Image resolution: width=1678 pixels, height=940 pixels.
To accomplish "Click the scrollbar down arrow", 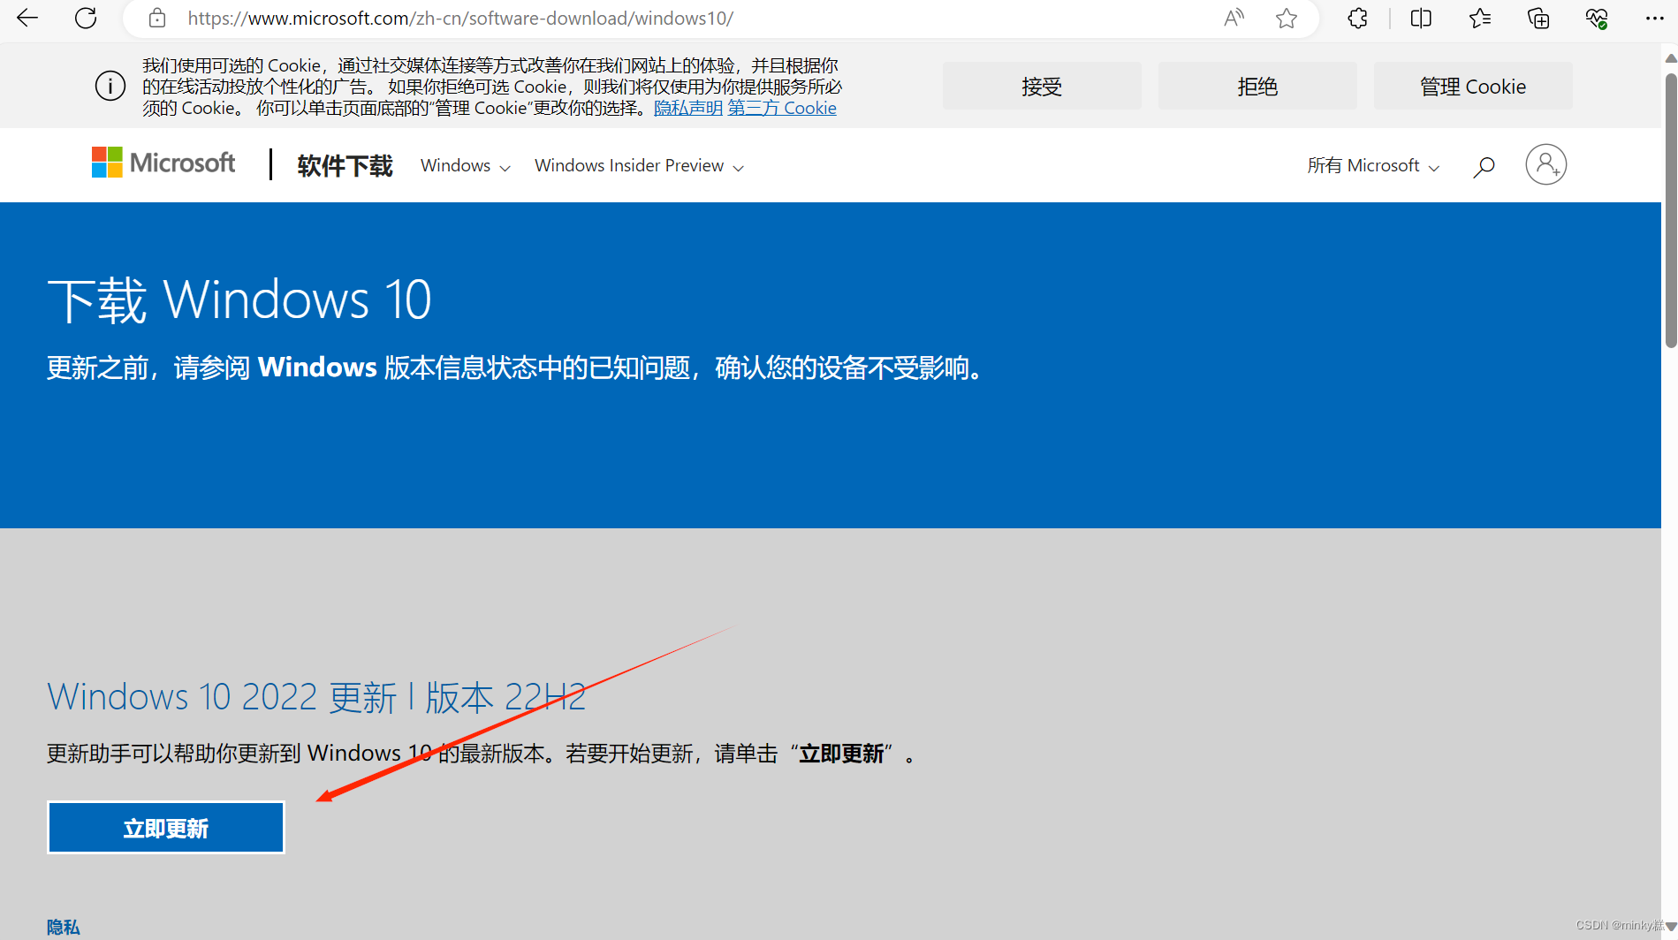I will click(1671, 927).
